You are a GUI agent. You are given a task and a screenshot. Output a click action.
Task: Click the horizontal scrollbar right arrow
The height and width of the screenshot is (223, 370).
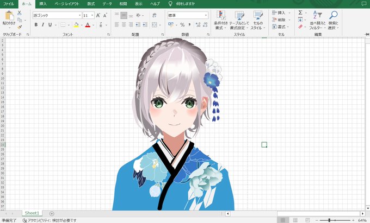click(x=362, y=214)
